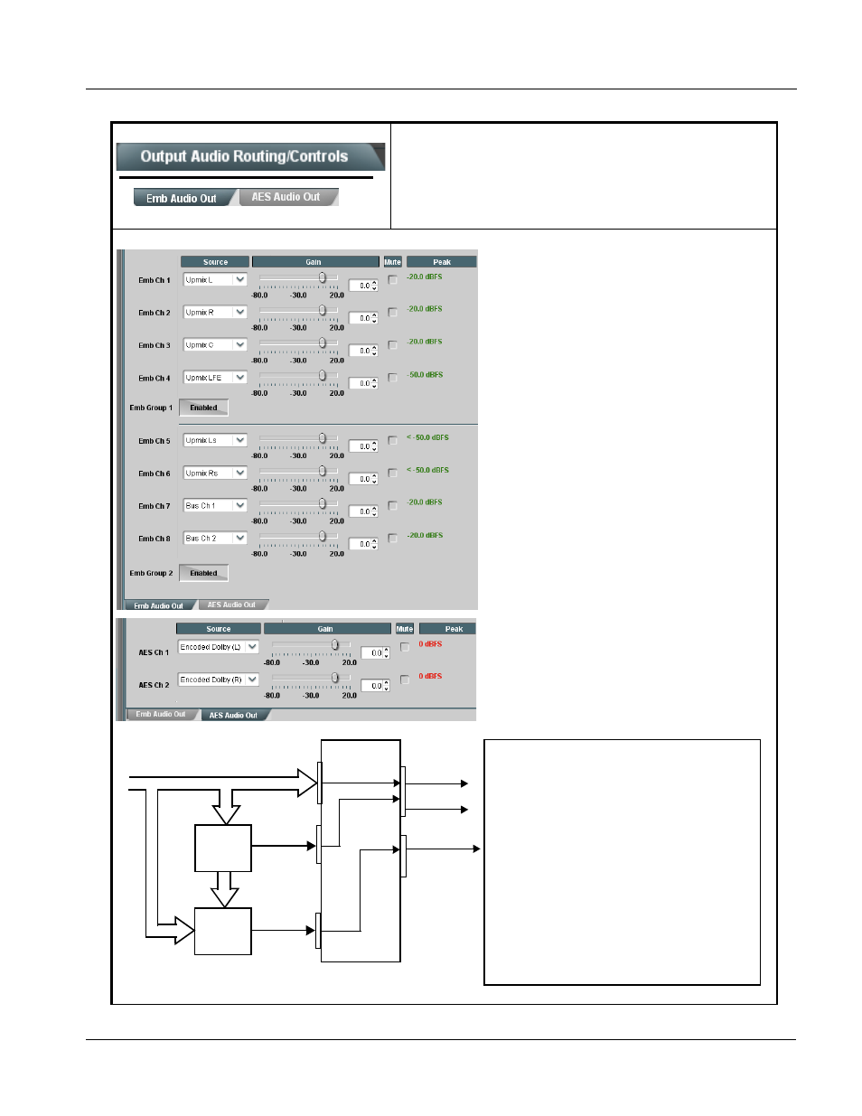862x1116 pixels.
Task: Click Emb Ch 1 peak reading -20.0 dBFS
Action: 425,277
